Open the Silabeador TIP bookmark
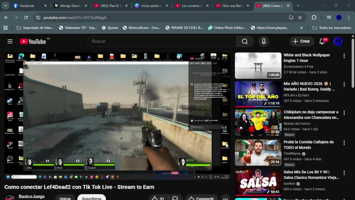Viewport: 355px width, 200px height. click(x=78, y=28)
